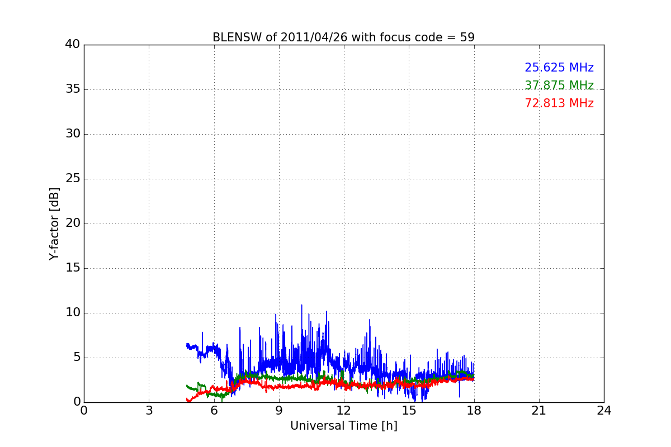Image resolution: width=671 pixels, height=447 pixels.
Task: Click the y-axis tick label 35
Action: pyautogui.click(x=73, y=89)
